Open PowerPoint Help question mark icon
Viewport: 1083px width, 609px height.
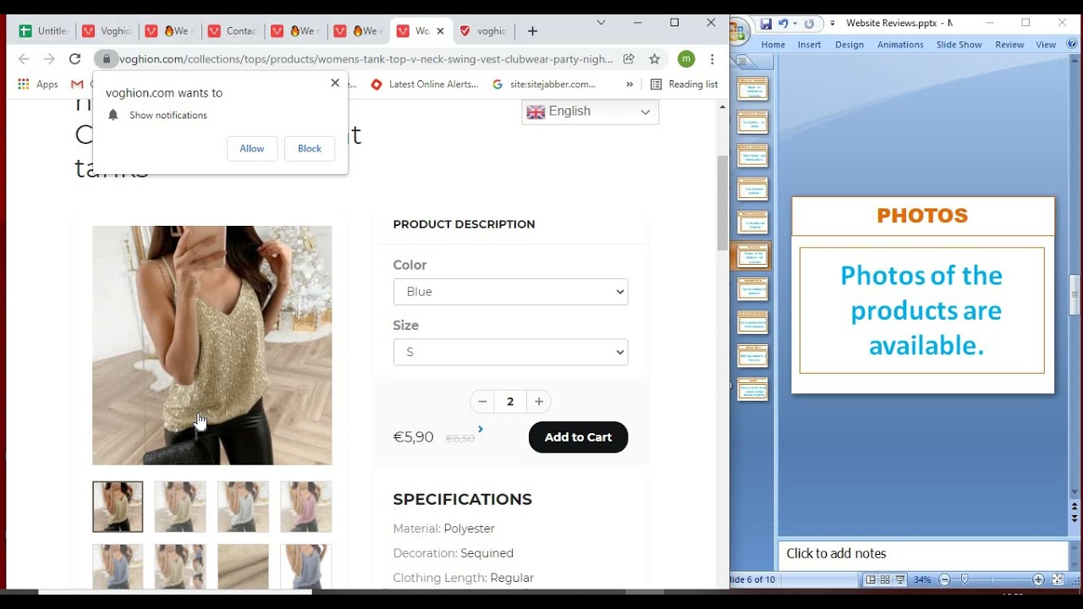coord(1072,44)
